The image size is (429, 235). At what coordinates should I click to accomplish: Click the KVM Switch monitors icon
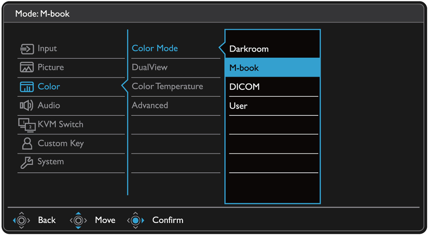[x=27, y=125]
